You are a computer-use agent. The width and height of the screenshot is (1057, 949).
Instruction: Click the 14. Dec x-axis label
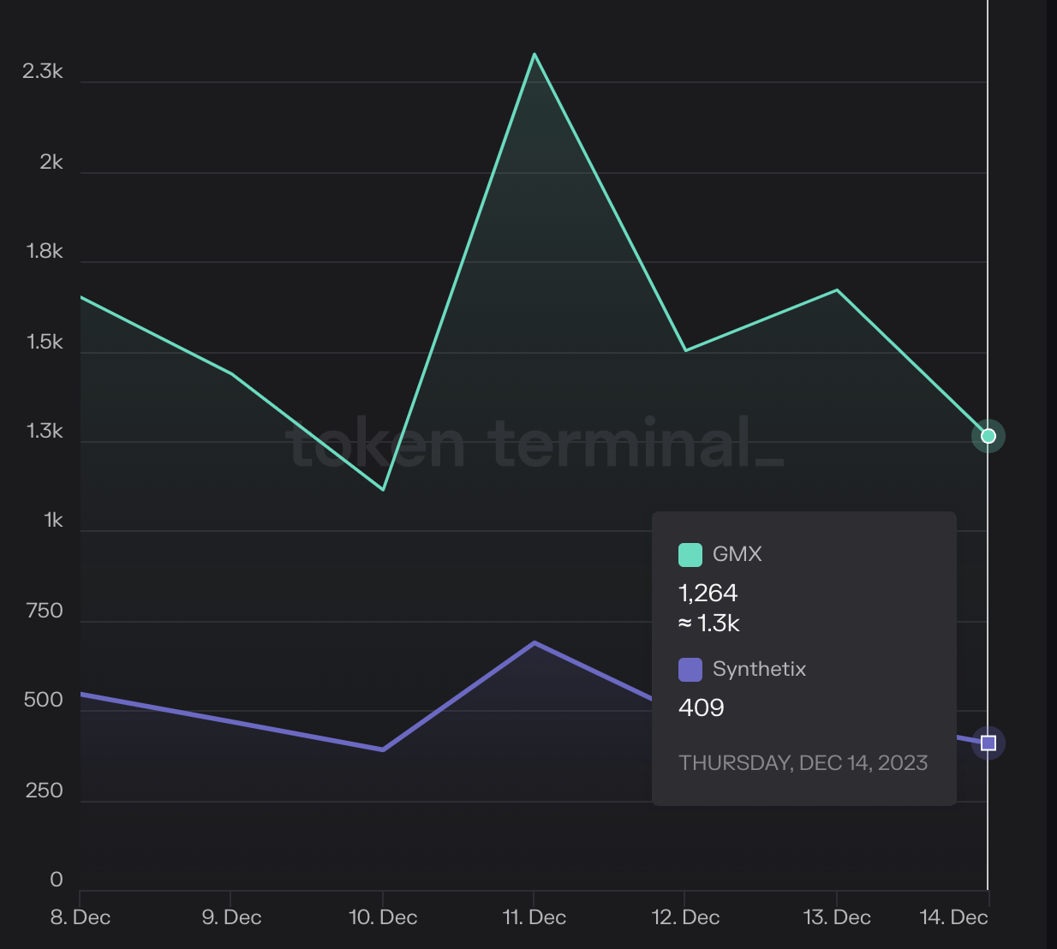click(953, 917)
